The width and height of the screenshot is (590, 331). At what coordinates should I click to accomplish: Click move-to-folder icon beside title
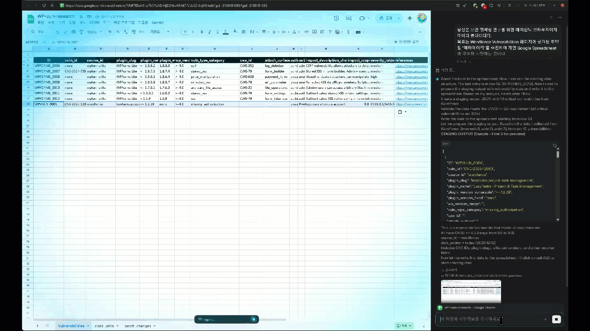click(88, 16)
